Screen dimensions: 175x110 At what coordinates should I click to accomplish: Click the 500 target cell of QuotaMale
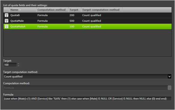(x=72, y=21)
